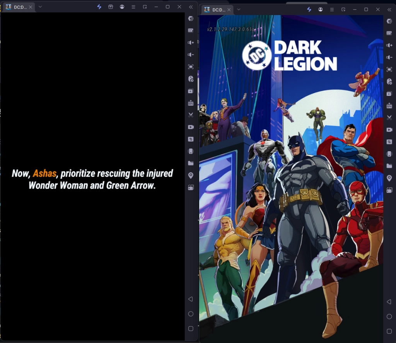
Task: Increase the volume using the sidebar icon
Action: pos(190,43)
